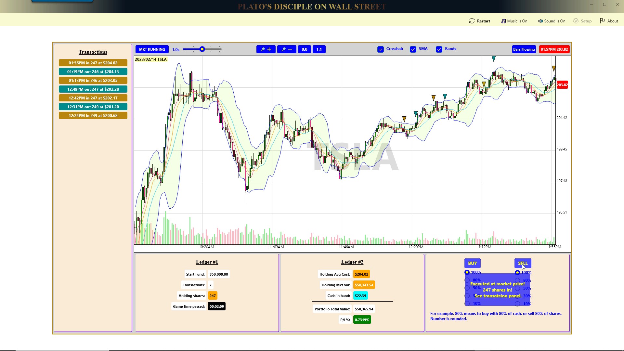This screenshot has height=351, width=624.
Task: Click the 1:1 zoom reset button
Action: click(x=319, y=49)
